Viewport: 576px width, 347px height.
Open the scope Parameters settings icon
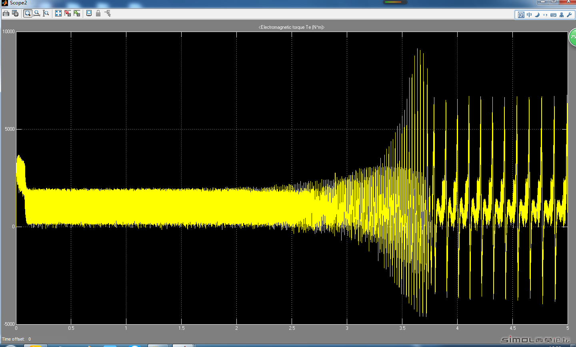pyautogui.click(x=15, y=14)
